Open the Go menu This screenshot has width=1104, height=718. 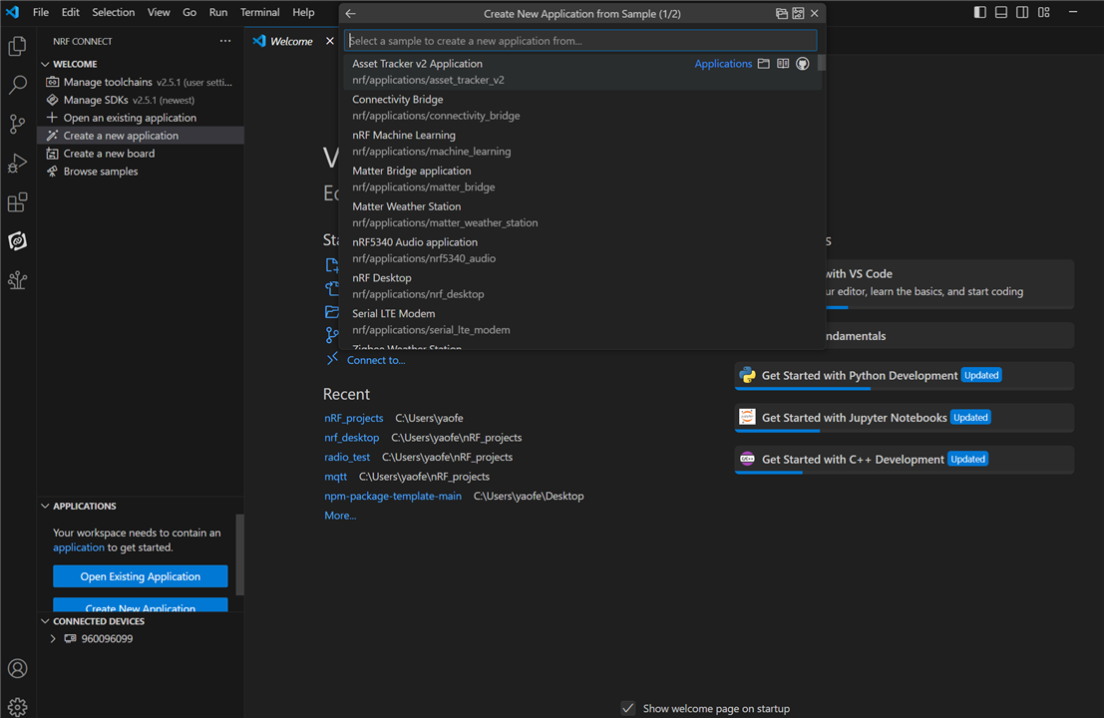(x=189, y=12)
